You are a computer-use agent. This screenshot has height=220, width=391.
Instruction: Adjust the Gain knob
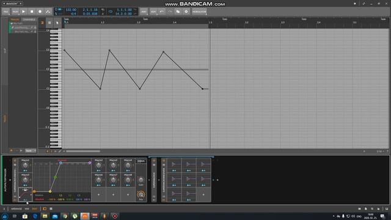pos(141,180)
